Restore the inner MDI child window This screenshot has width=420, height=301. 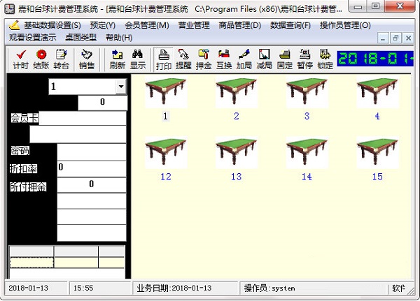click(x=395, y=38)
